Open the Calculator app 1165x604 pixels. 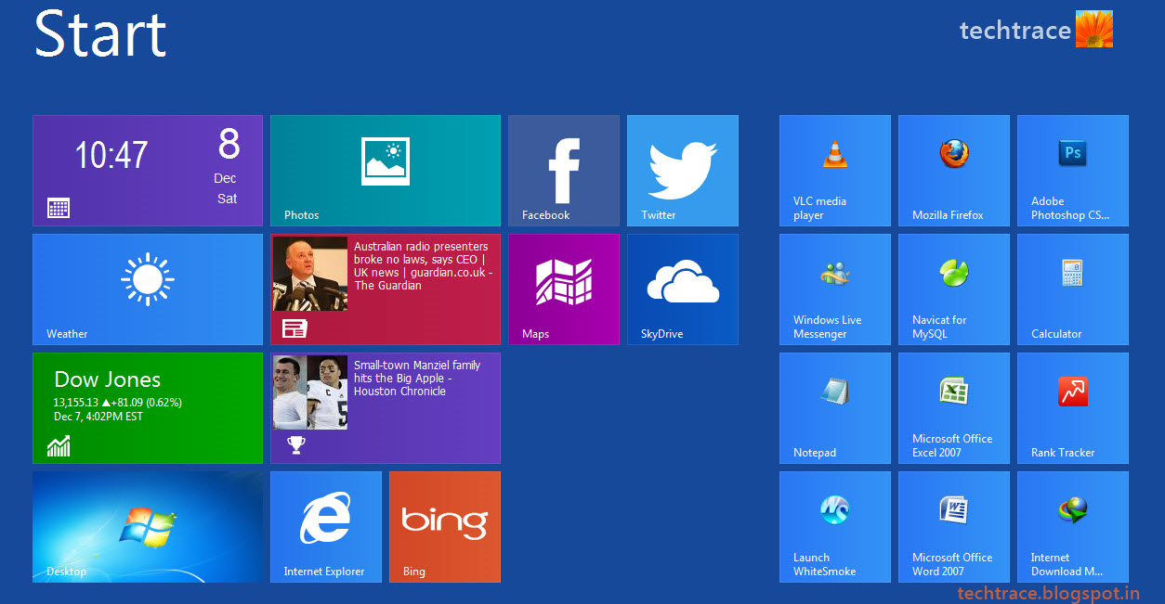click(1072, 289)
